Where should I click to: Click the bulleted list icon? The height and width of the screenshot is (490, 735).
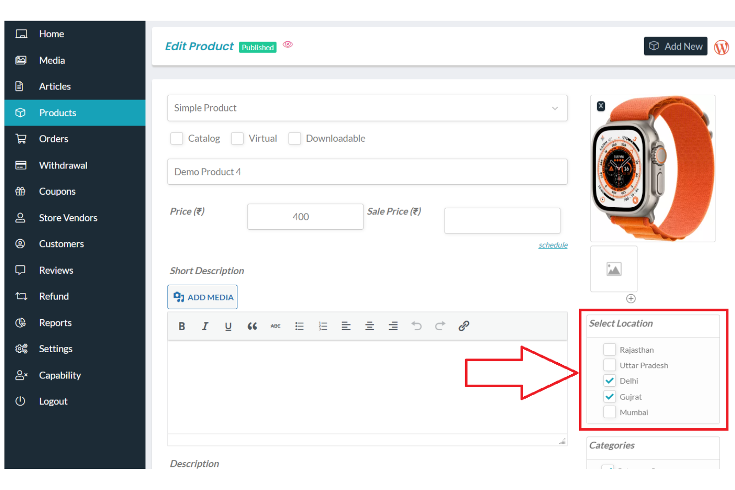300,326
